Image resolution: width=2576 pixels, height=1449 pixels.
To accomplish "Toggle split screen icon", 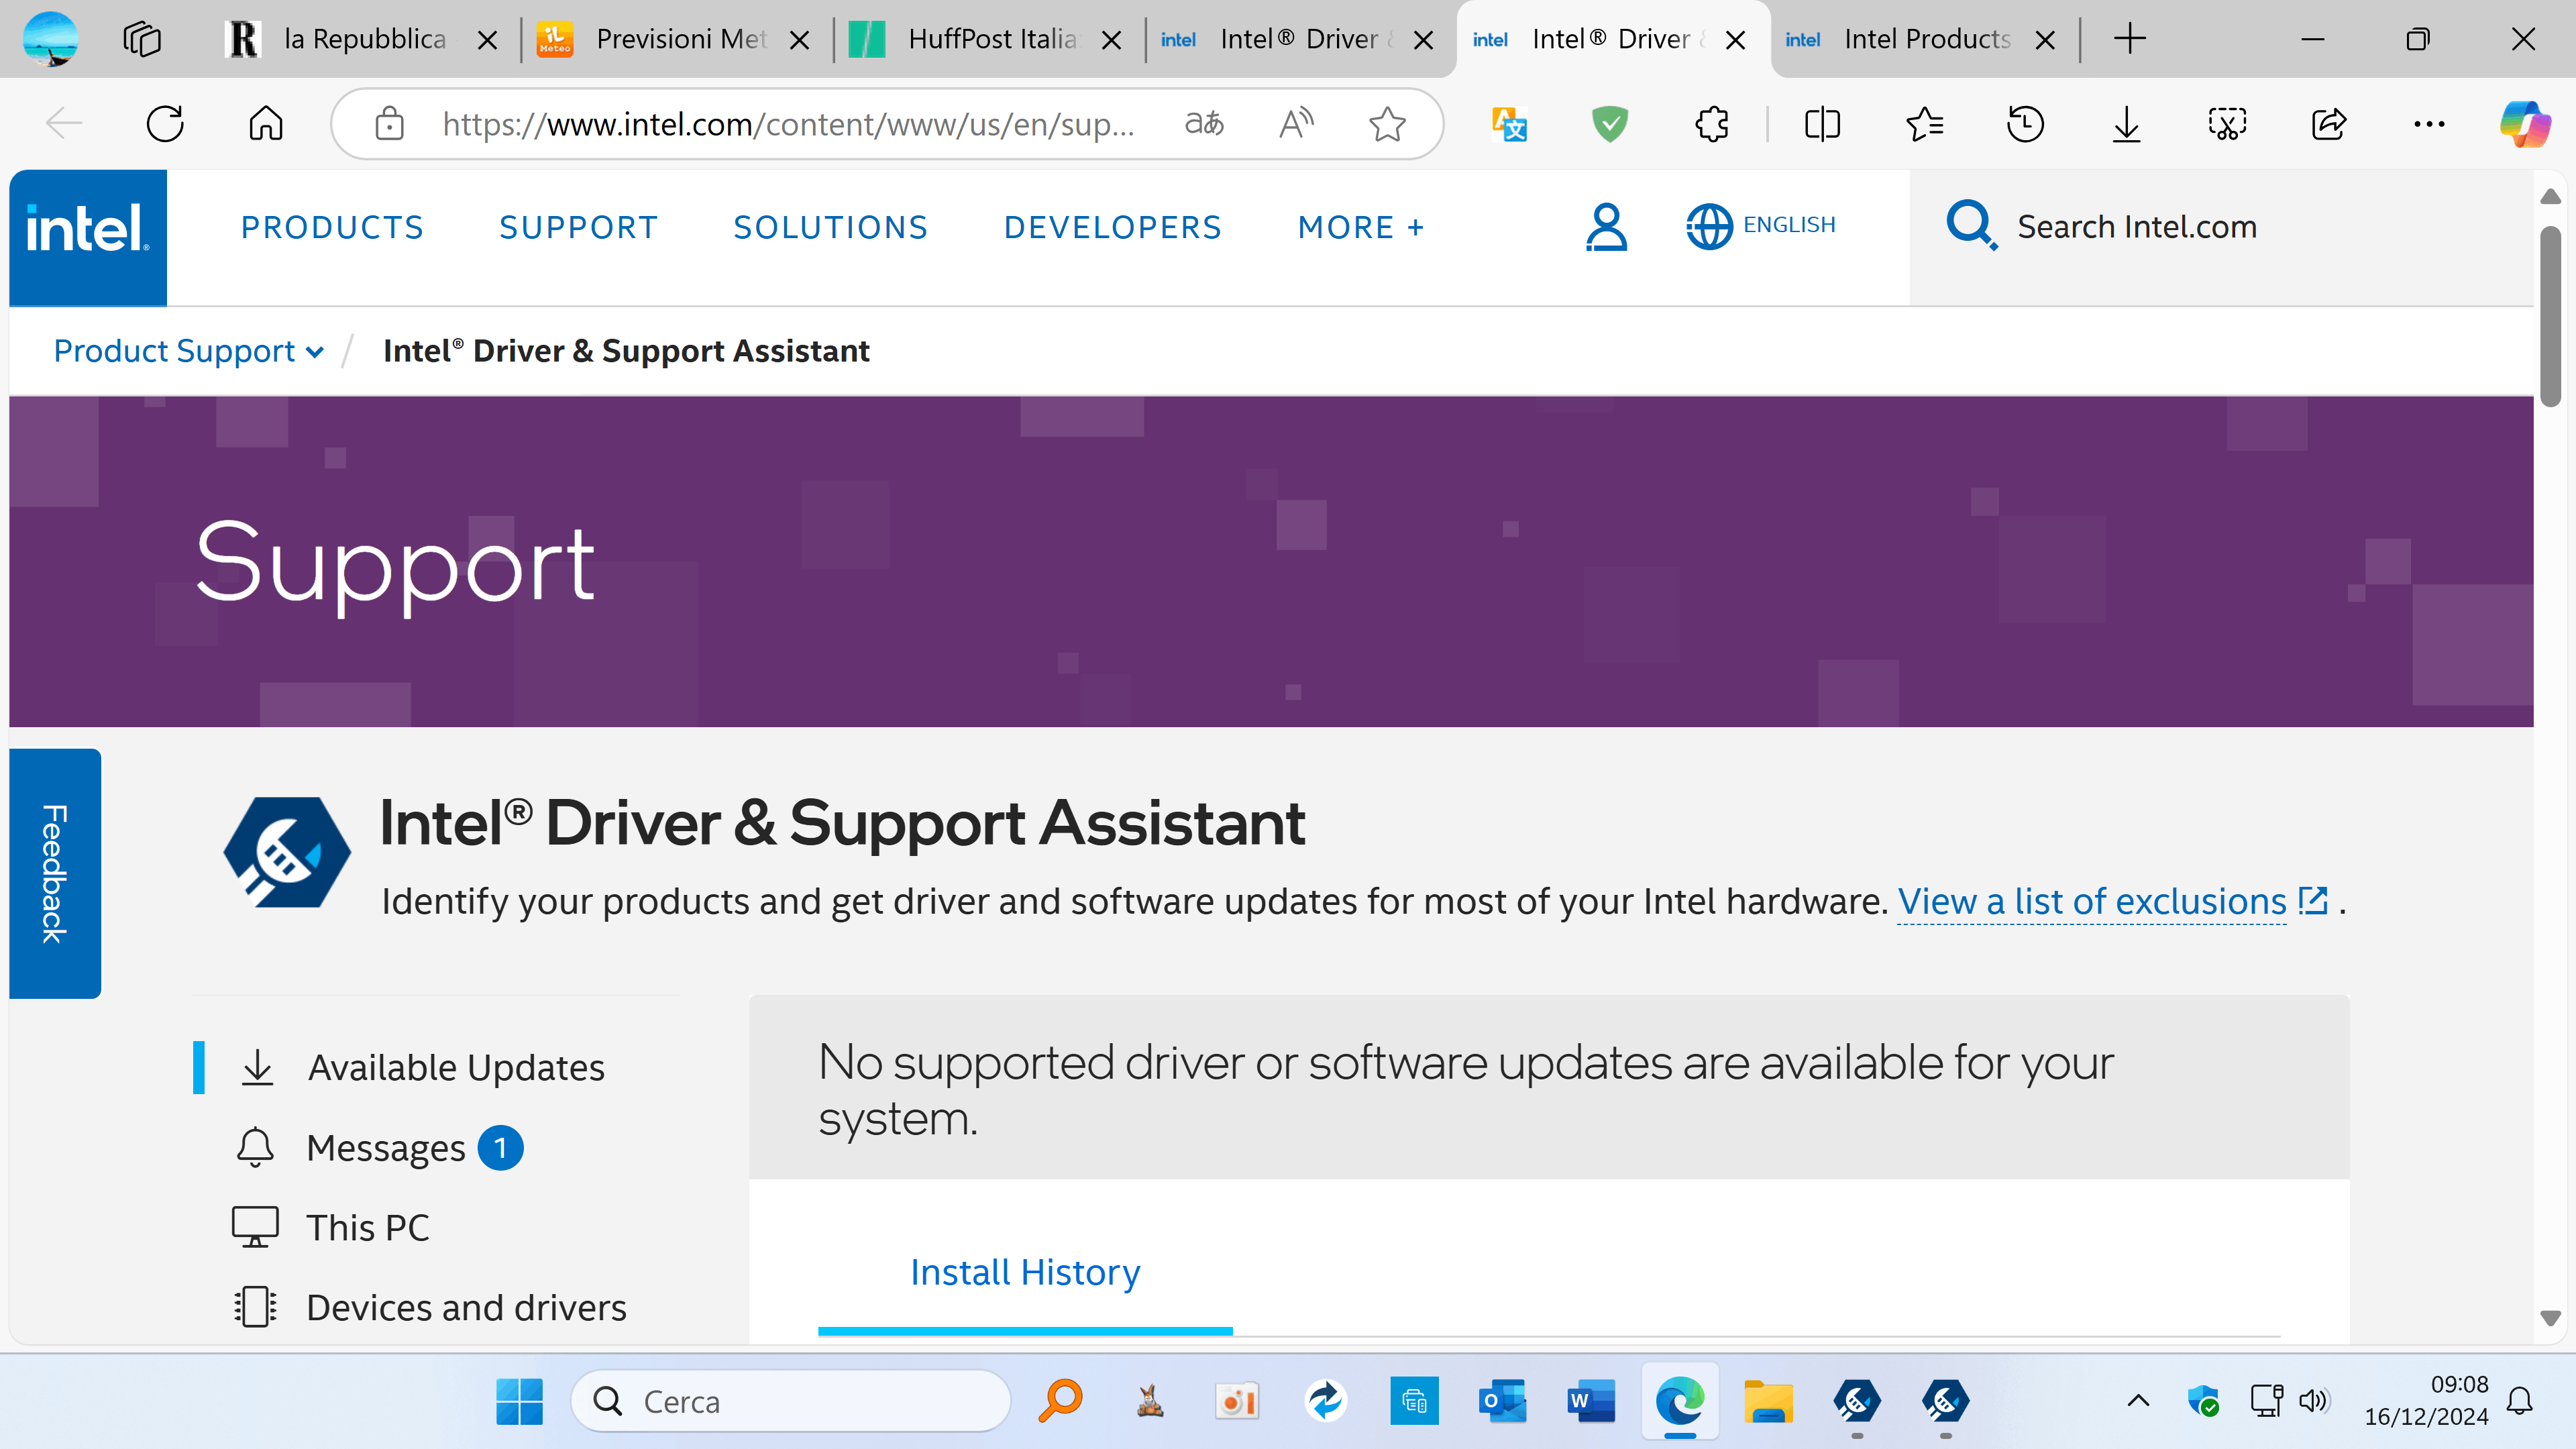I will [x=1822, y=124].
